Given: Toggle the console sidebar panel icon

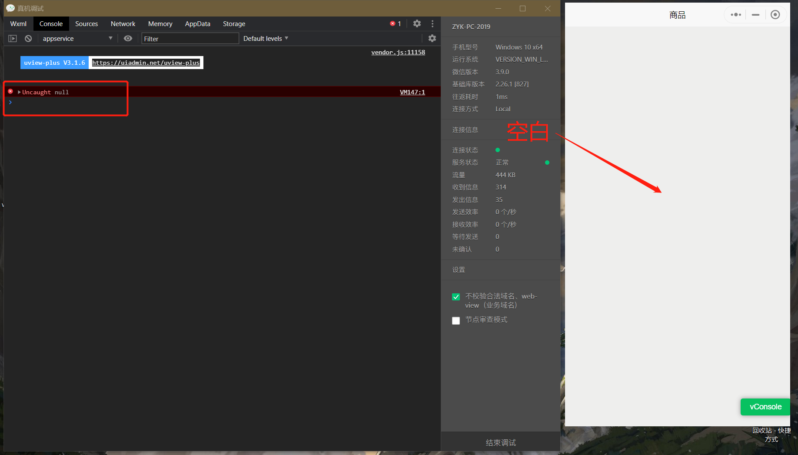Looking at the screenshot, I should tap(13, 39).
